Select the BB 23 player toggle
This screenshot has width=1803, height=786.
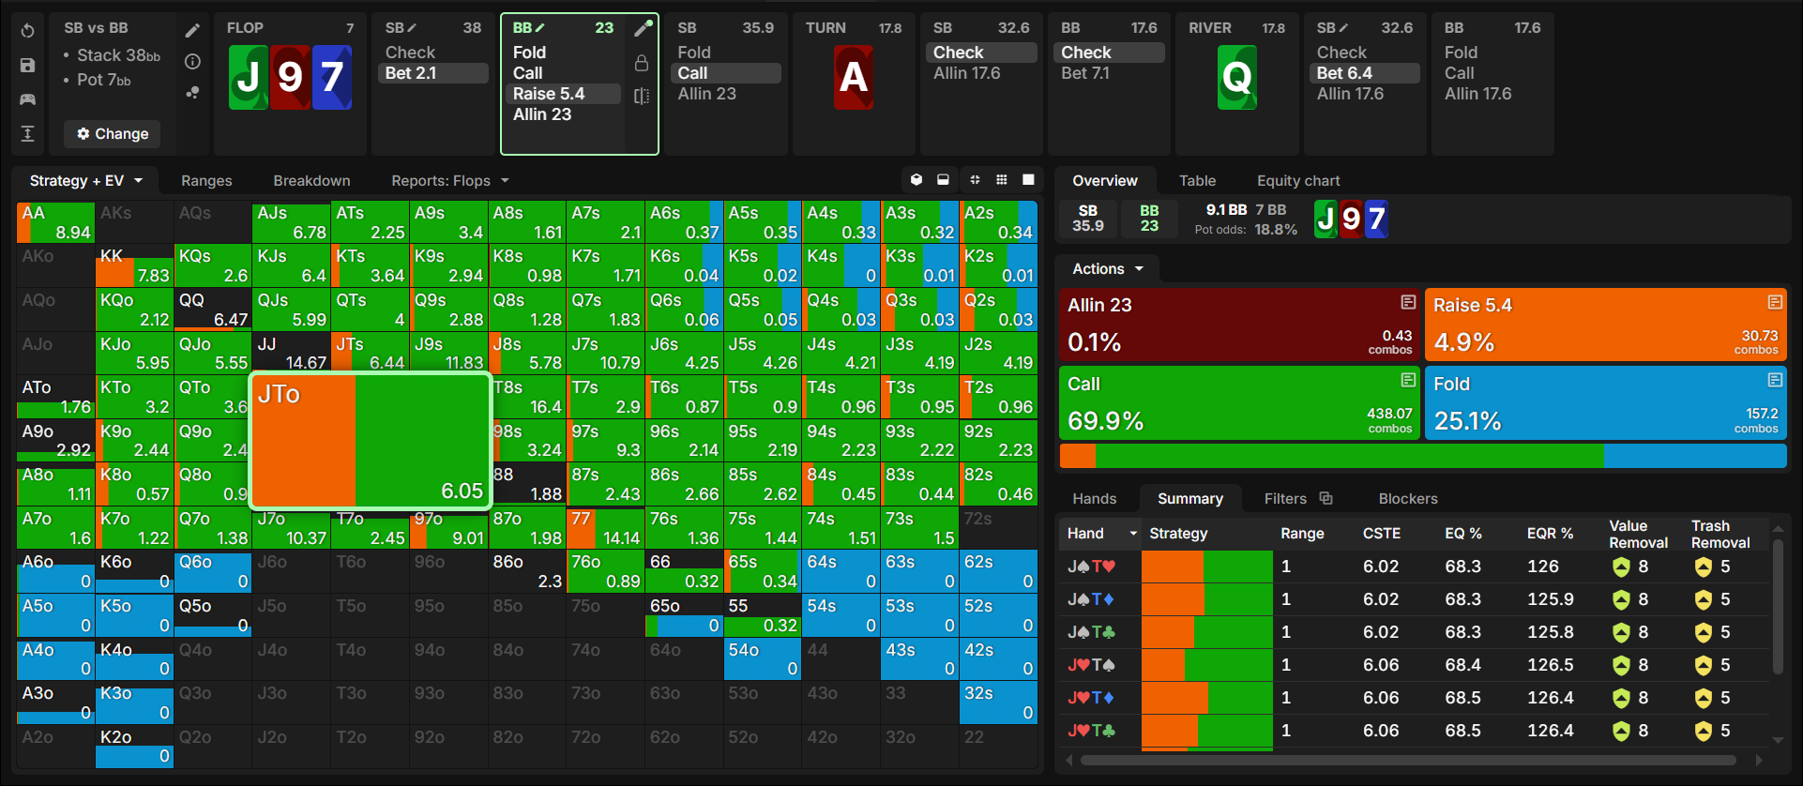(x=1149, y=219)
